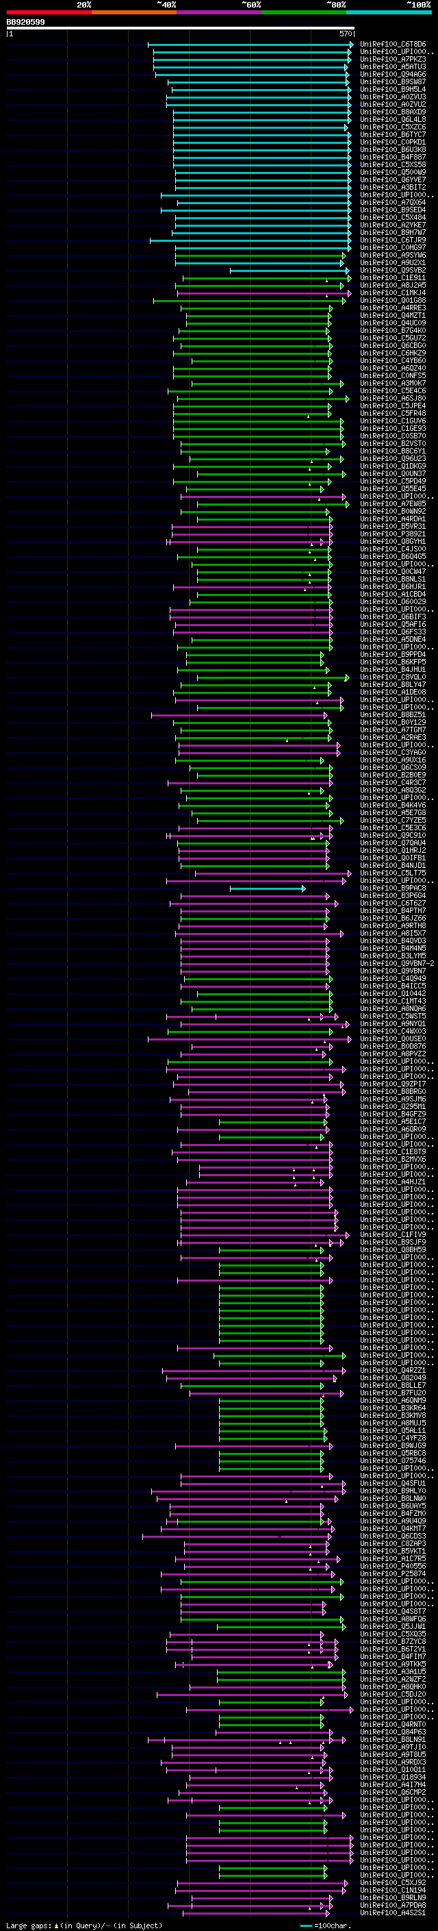This screenshot has height=1931, width=438.
Task: Select the UniRef100_B9SED4 label
Action: [392, 210]
